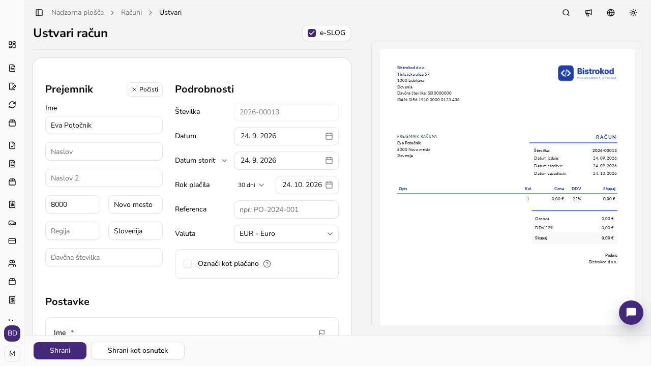Open the recurring sync arrows sidebar icon
The width and height of the screenshot is (651, 366).
click(12, 105)
